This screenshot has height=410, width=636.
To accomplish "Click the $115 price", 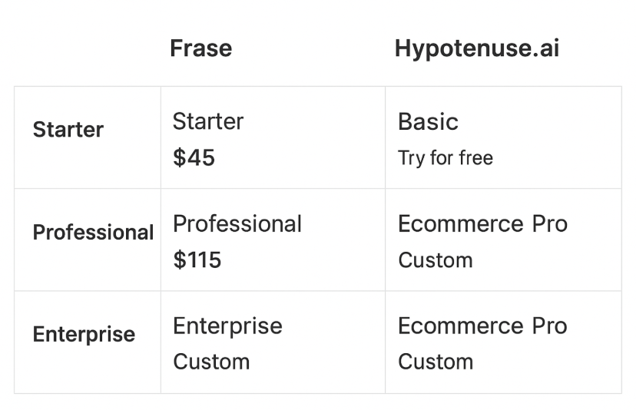I will tap(197, 260).
